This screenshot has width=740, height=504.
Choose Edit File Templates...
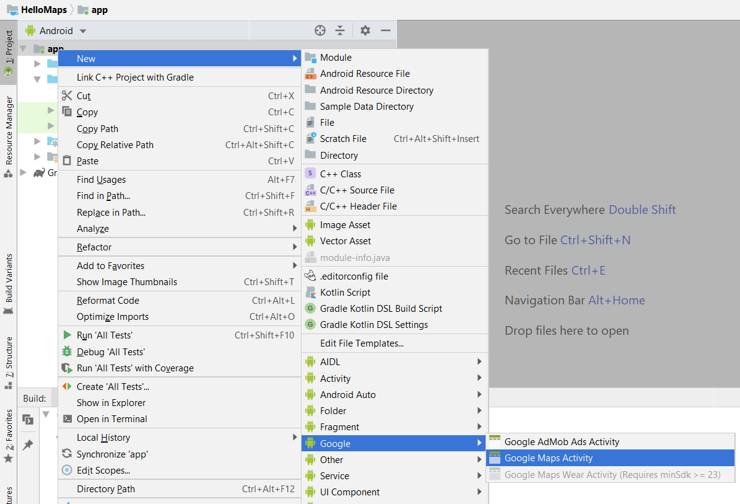[394, 343]
